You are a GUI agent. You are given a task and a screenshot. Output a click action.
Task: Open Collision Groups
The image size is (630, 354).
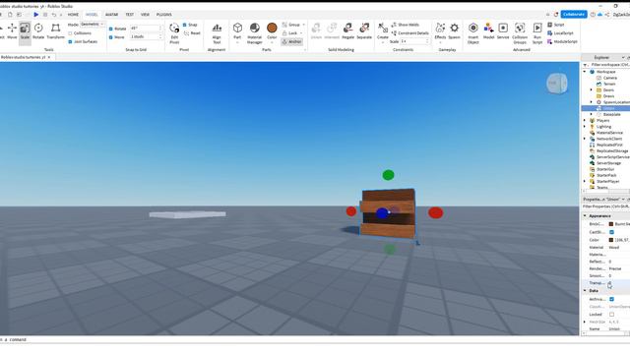[520, 32]
